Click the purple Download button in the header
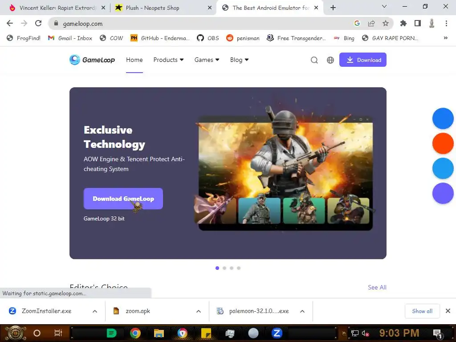The height and width of the screenshot is (342, 456). pyautogui.click(x=362, y=60)
